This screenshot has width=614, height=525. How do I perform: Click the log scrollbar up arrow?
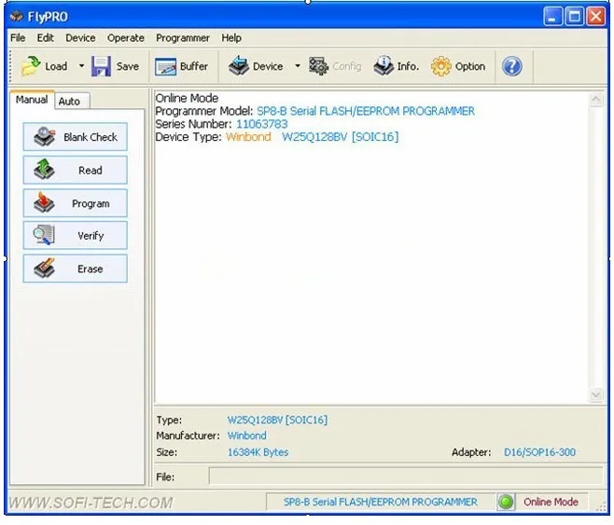[595, 100]
